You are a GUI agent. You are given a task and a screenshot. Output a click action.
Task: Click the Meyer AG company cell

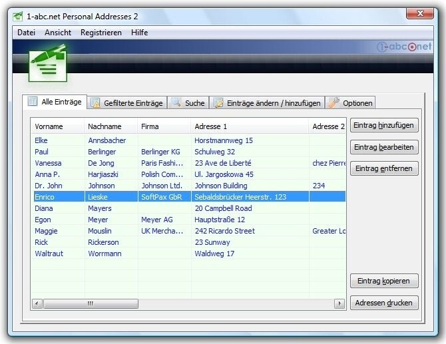(157, 220)
